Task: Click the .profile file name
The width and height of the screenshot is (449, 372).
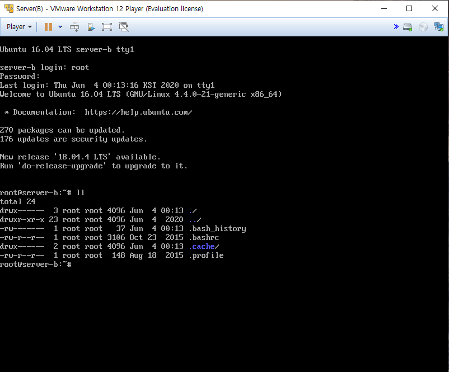Action: pyautogui.click(x=206, y=256)
